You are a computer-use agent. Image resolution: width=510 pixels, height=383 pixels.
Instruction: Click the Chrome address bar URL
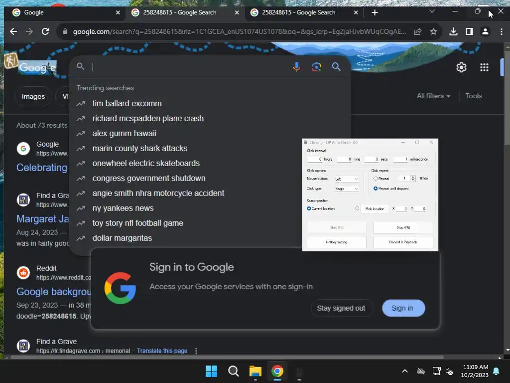tap(240, 31)
